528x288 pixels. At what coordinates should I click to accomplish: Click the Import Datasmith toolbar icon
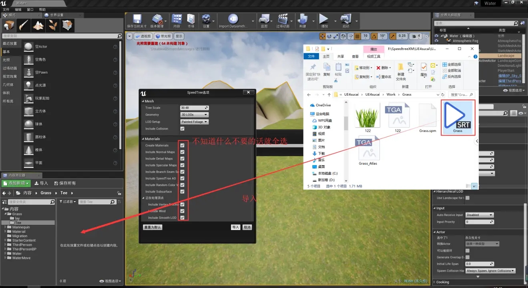coord(233,21)
